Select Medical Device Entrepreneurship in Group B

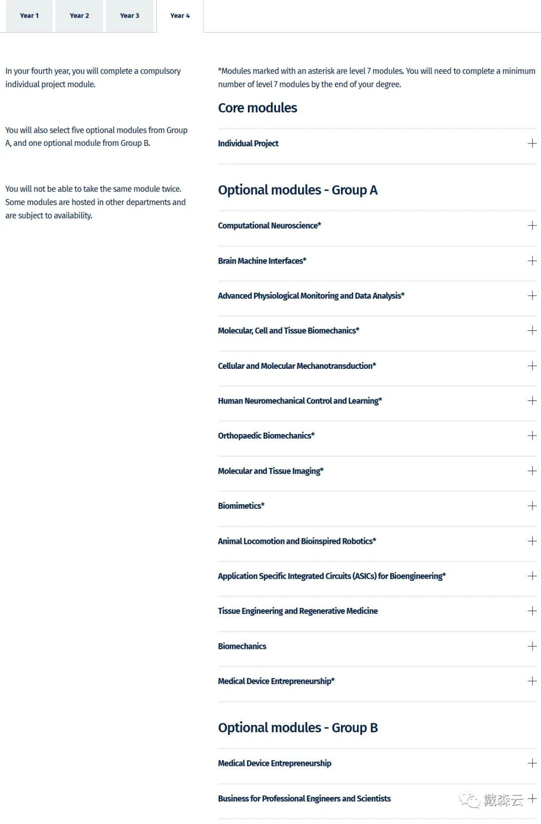[274, 763]
